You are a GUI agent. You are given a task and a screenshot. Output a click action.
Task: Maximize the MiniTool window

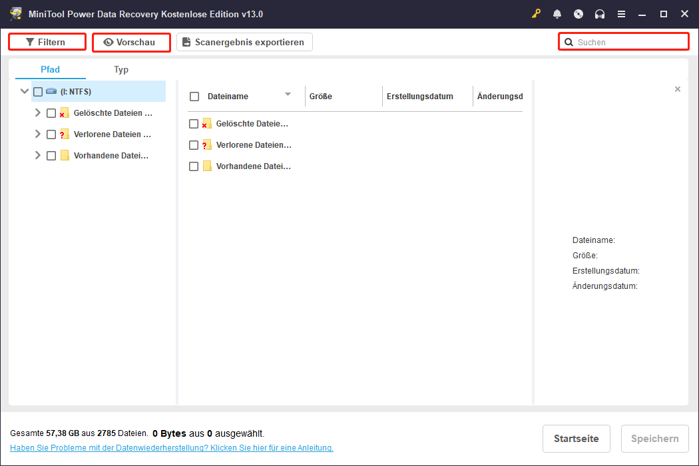pyautogui.click(x=663, y=14)
